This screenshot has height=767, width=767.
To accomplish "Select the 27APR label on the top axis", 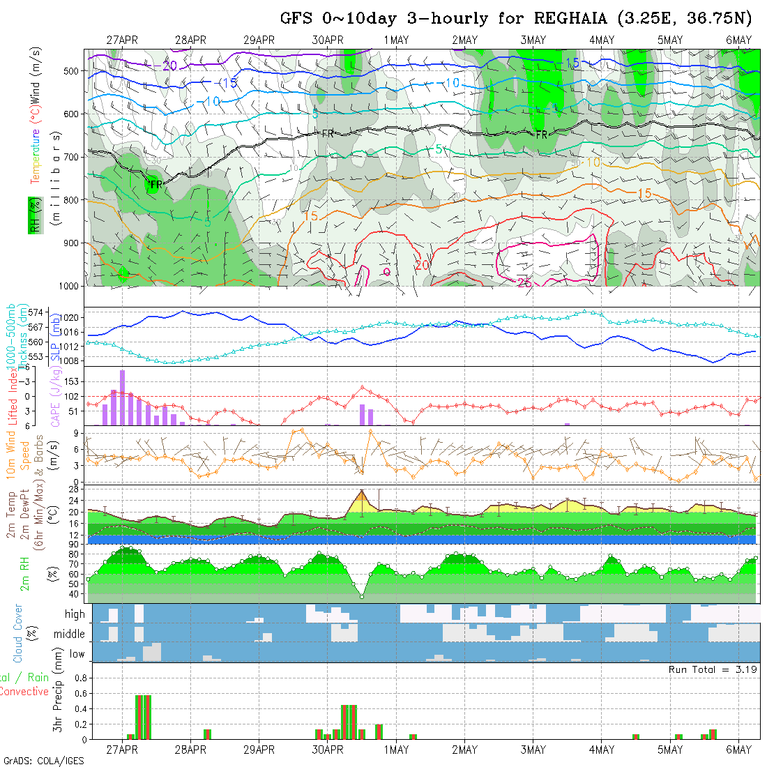I will 122,40.
